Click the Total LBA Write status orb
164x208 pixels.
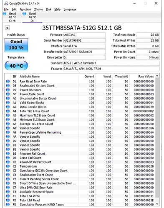point(8,196)
